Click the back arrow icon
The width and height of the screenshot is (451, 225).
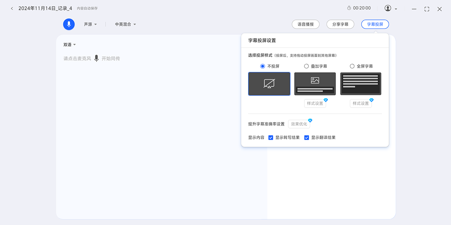point(12,8)
